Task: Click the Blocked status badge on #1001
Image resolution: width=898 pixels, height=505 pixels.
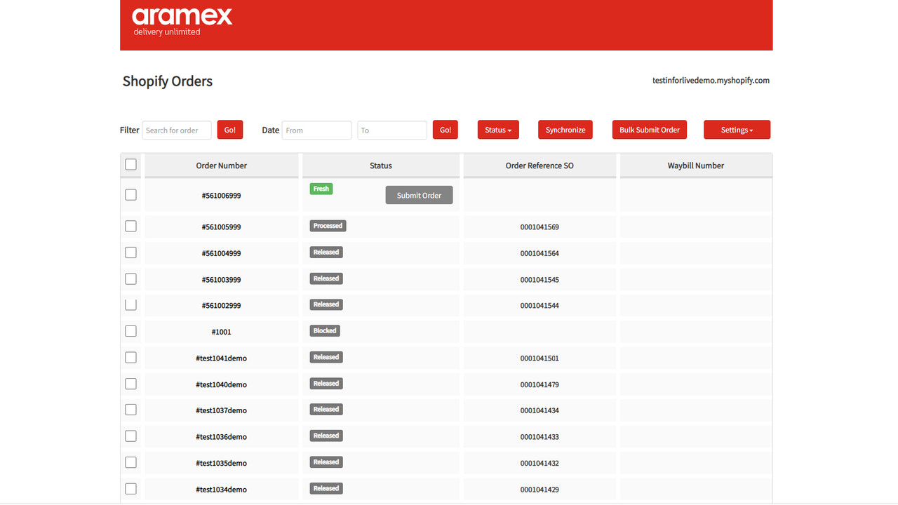Action: [x=324, y=330]
